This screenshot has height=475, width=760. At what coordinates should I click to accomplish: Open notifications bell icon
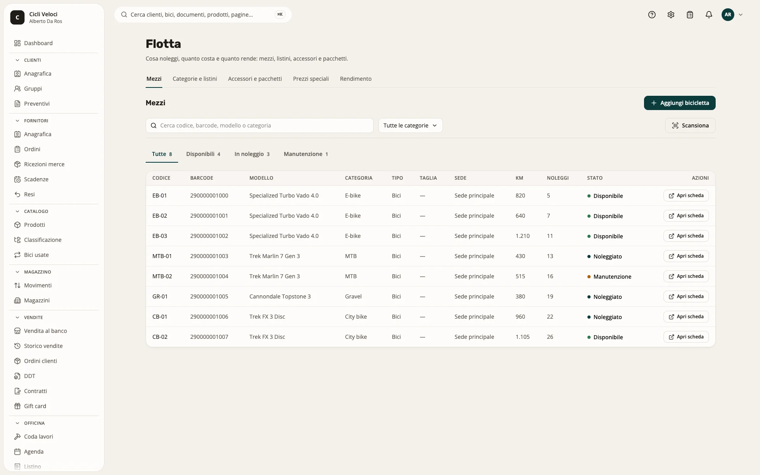pos(709,15)
